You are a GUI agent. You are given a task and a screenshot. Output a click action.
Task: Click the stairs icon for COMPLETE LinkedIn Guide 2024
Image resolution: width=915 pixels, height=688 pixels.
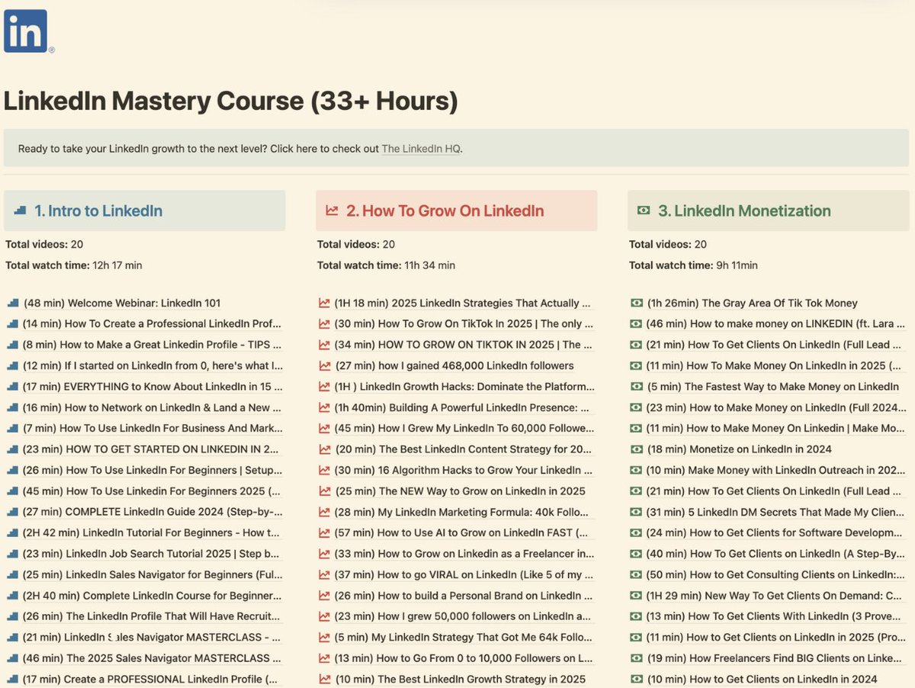tap(12, 512)
